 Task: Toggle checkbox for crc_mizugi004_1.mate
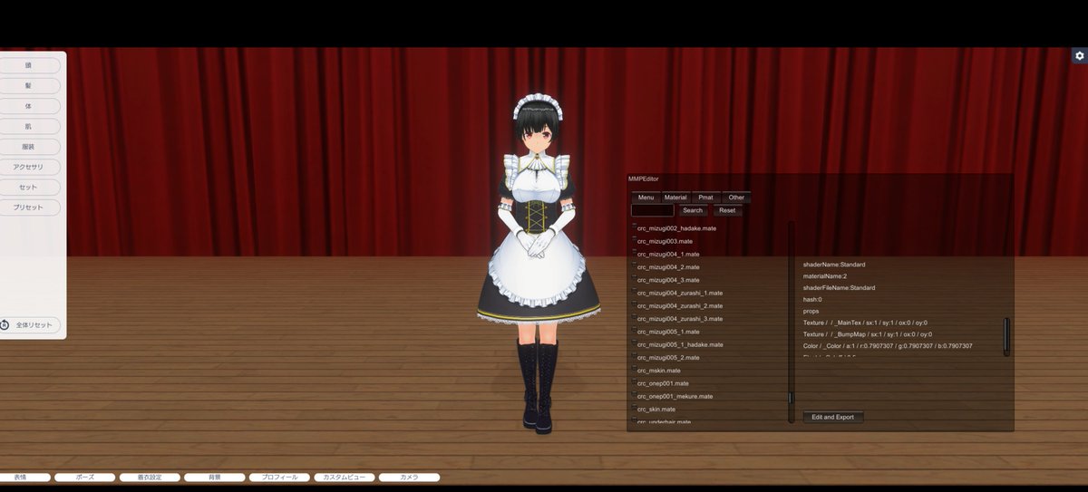(634, 252)
